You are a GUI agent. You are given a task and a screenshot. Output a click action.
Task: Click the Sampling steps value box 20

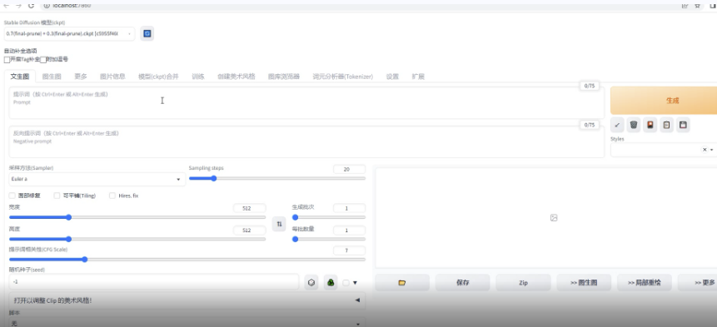click(x=350, y=170)
